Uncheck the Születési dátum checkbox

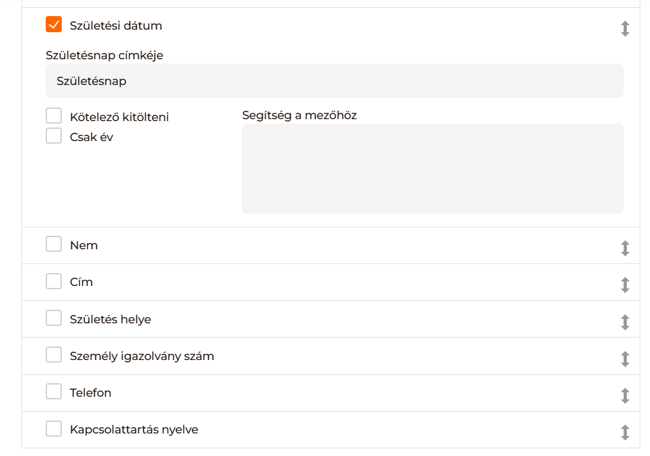[x=54, y=25]
